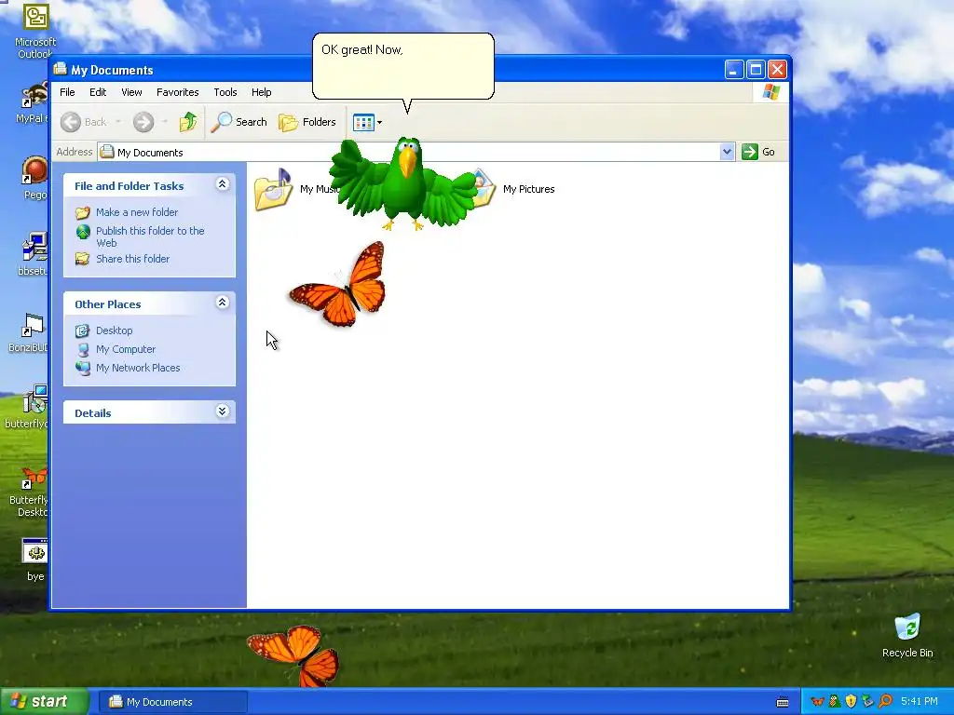The width and height of the screenshot is (954, 715).
Task: Toggle the Folders pane
Action: pos(307,122)
